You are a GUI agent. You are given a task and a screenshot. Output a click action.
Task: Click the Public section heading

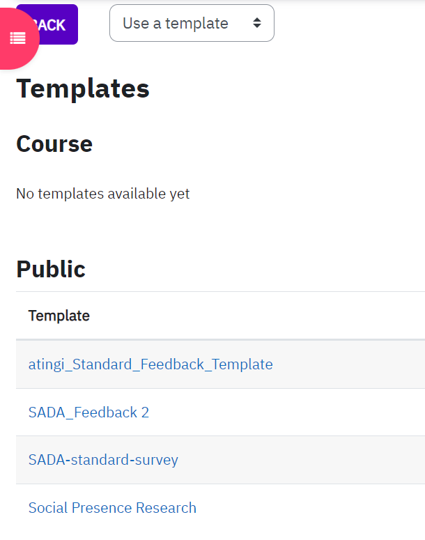point(51,269)
